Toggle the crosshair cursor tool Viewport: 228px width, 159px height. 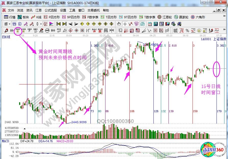click(x=125, y=24)
